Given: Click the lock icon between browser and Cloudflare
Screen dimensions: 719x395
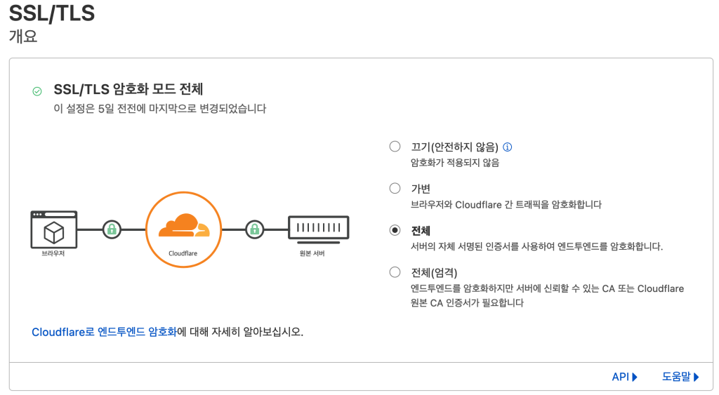Looking at the screenshot, I should coord(111,229).
